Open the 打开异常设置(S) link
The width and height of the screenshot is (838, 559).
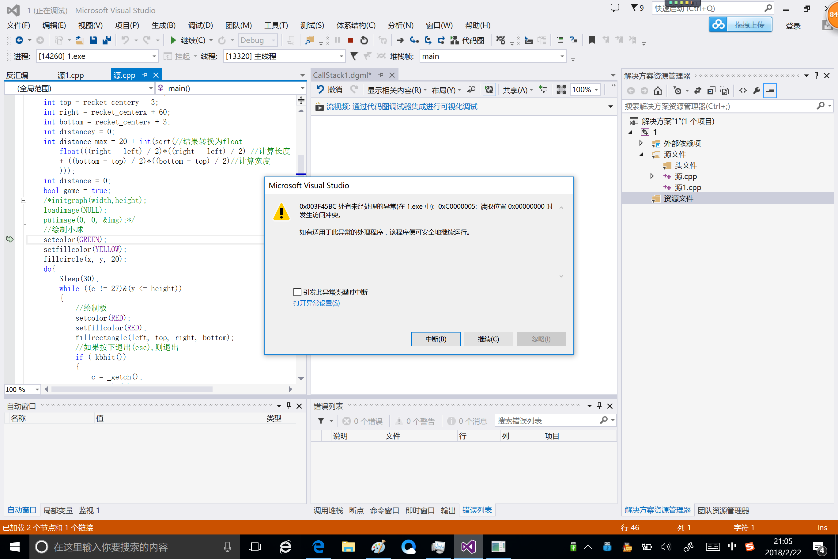point(316,303)
